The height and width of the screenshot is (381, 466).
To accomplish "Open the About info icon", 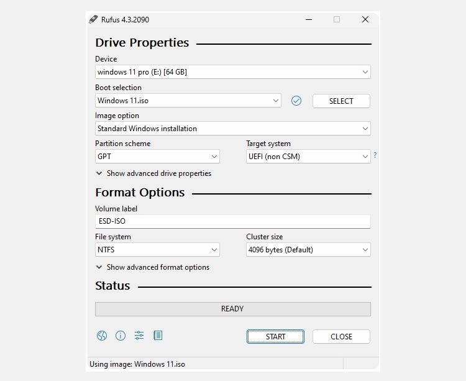I will tap(121, 336).
